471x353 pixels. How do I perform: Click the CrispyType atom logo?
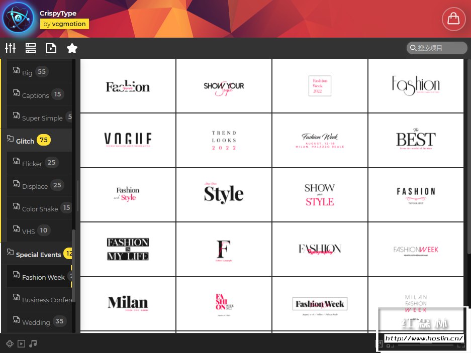[x=18, y=19]
